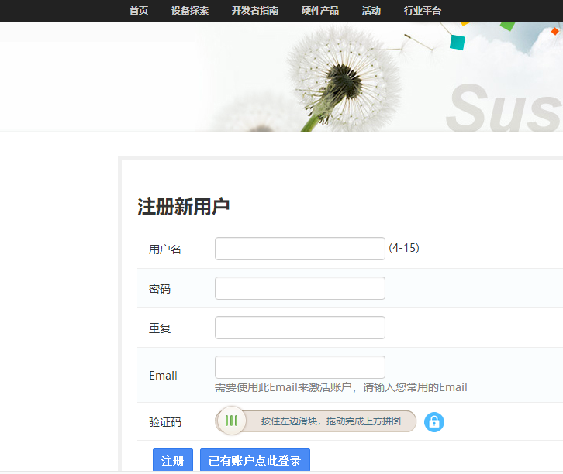
Task: Click the dandelion banner image
Action: [x=379, y=77]
